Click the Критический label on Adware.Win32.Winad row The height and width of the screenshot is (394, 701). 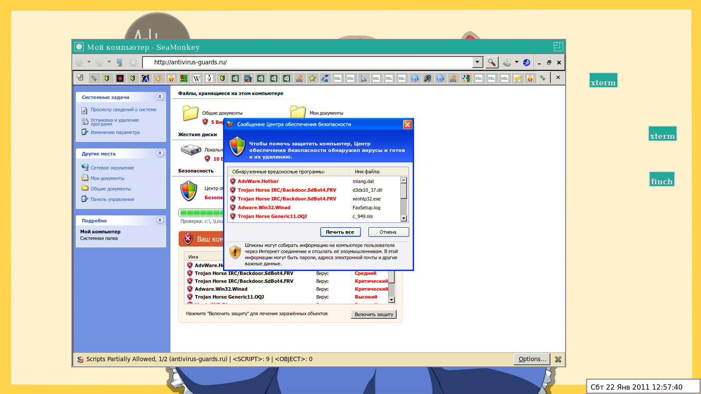click(x=372, y=289)
